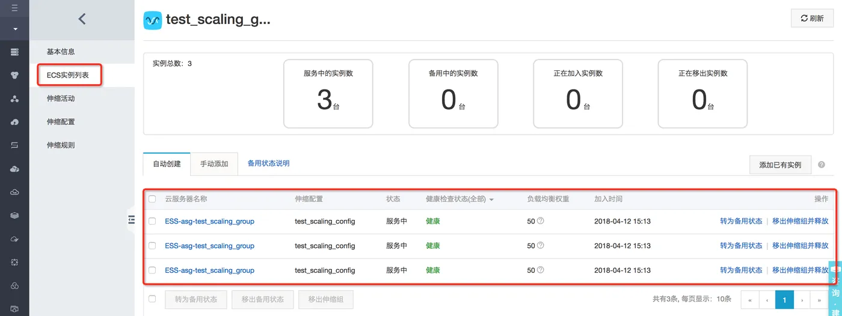
Task: Tick the checkbox of the third instance row
Action: (152, 270)
